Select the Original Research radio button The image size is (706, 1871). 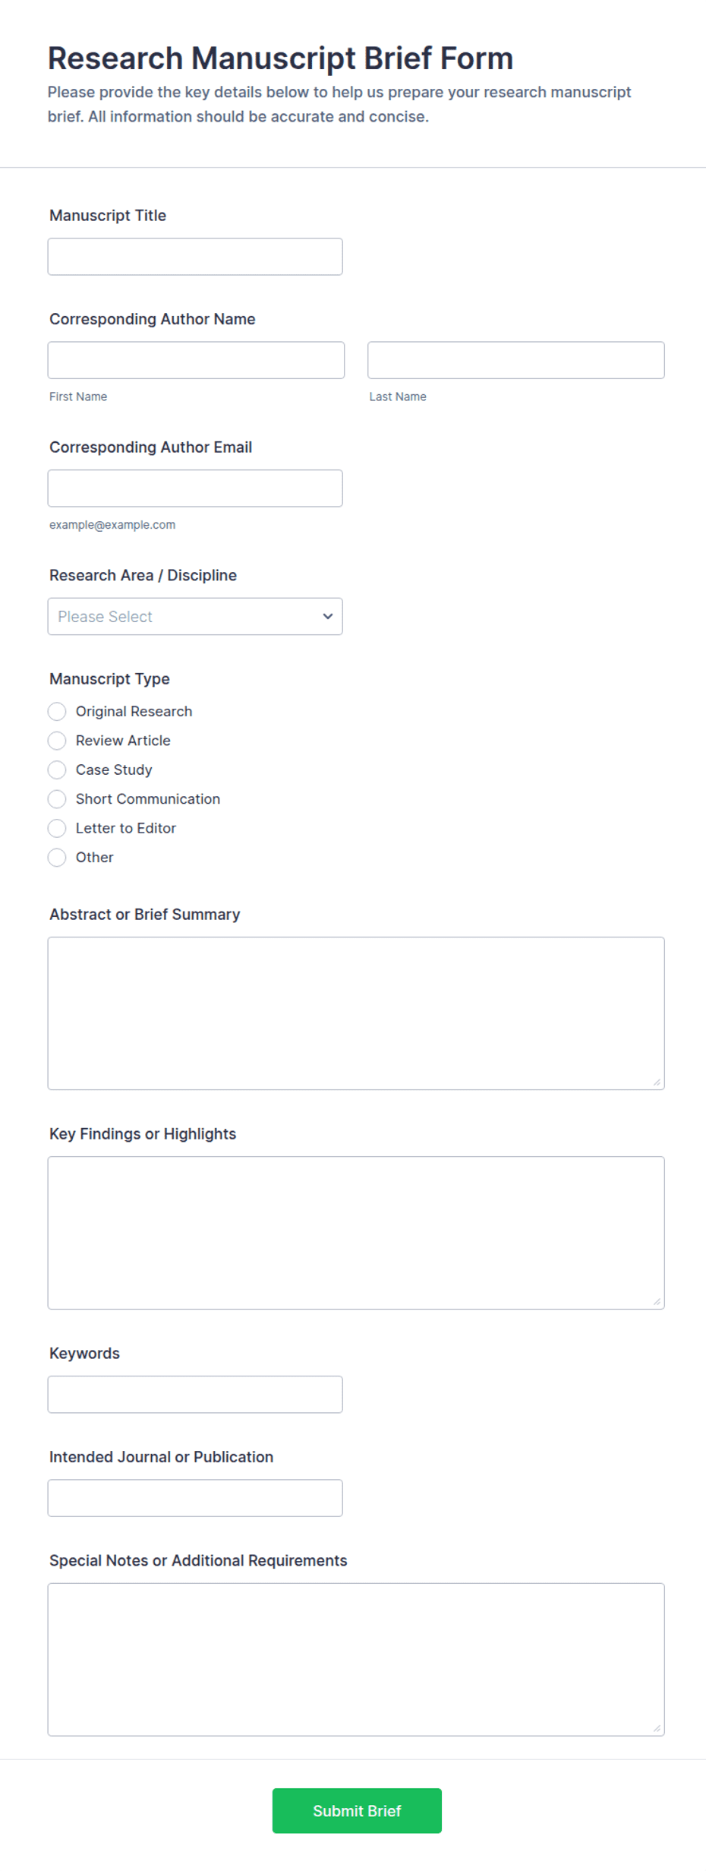[x=57, y=712]
